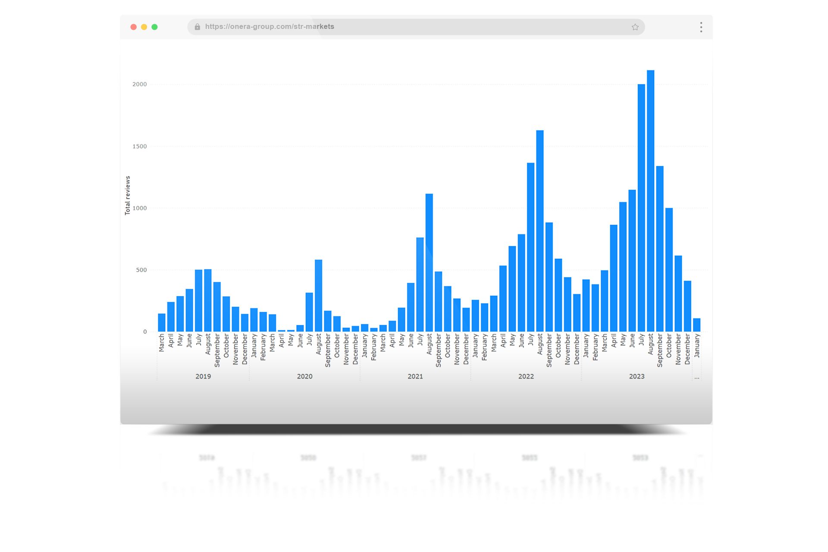Click the August 2021 bar

429,262
